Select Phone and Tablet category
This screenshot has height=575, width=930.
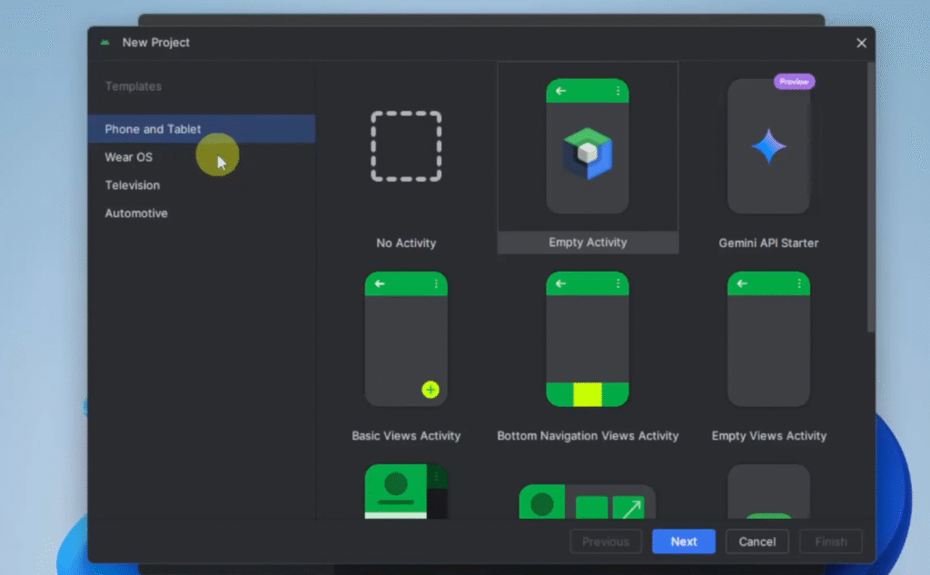pyautogui.click(x=202, y=129)
